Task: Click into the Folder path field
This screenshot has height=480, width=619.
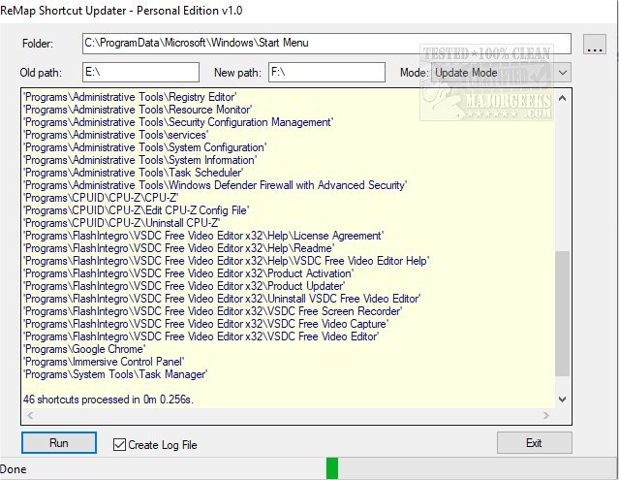Action: 326,44
